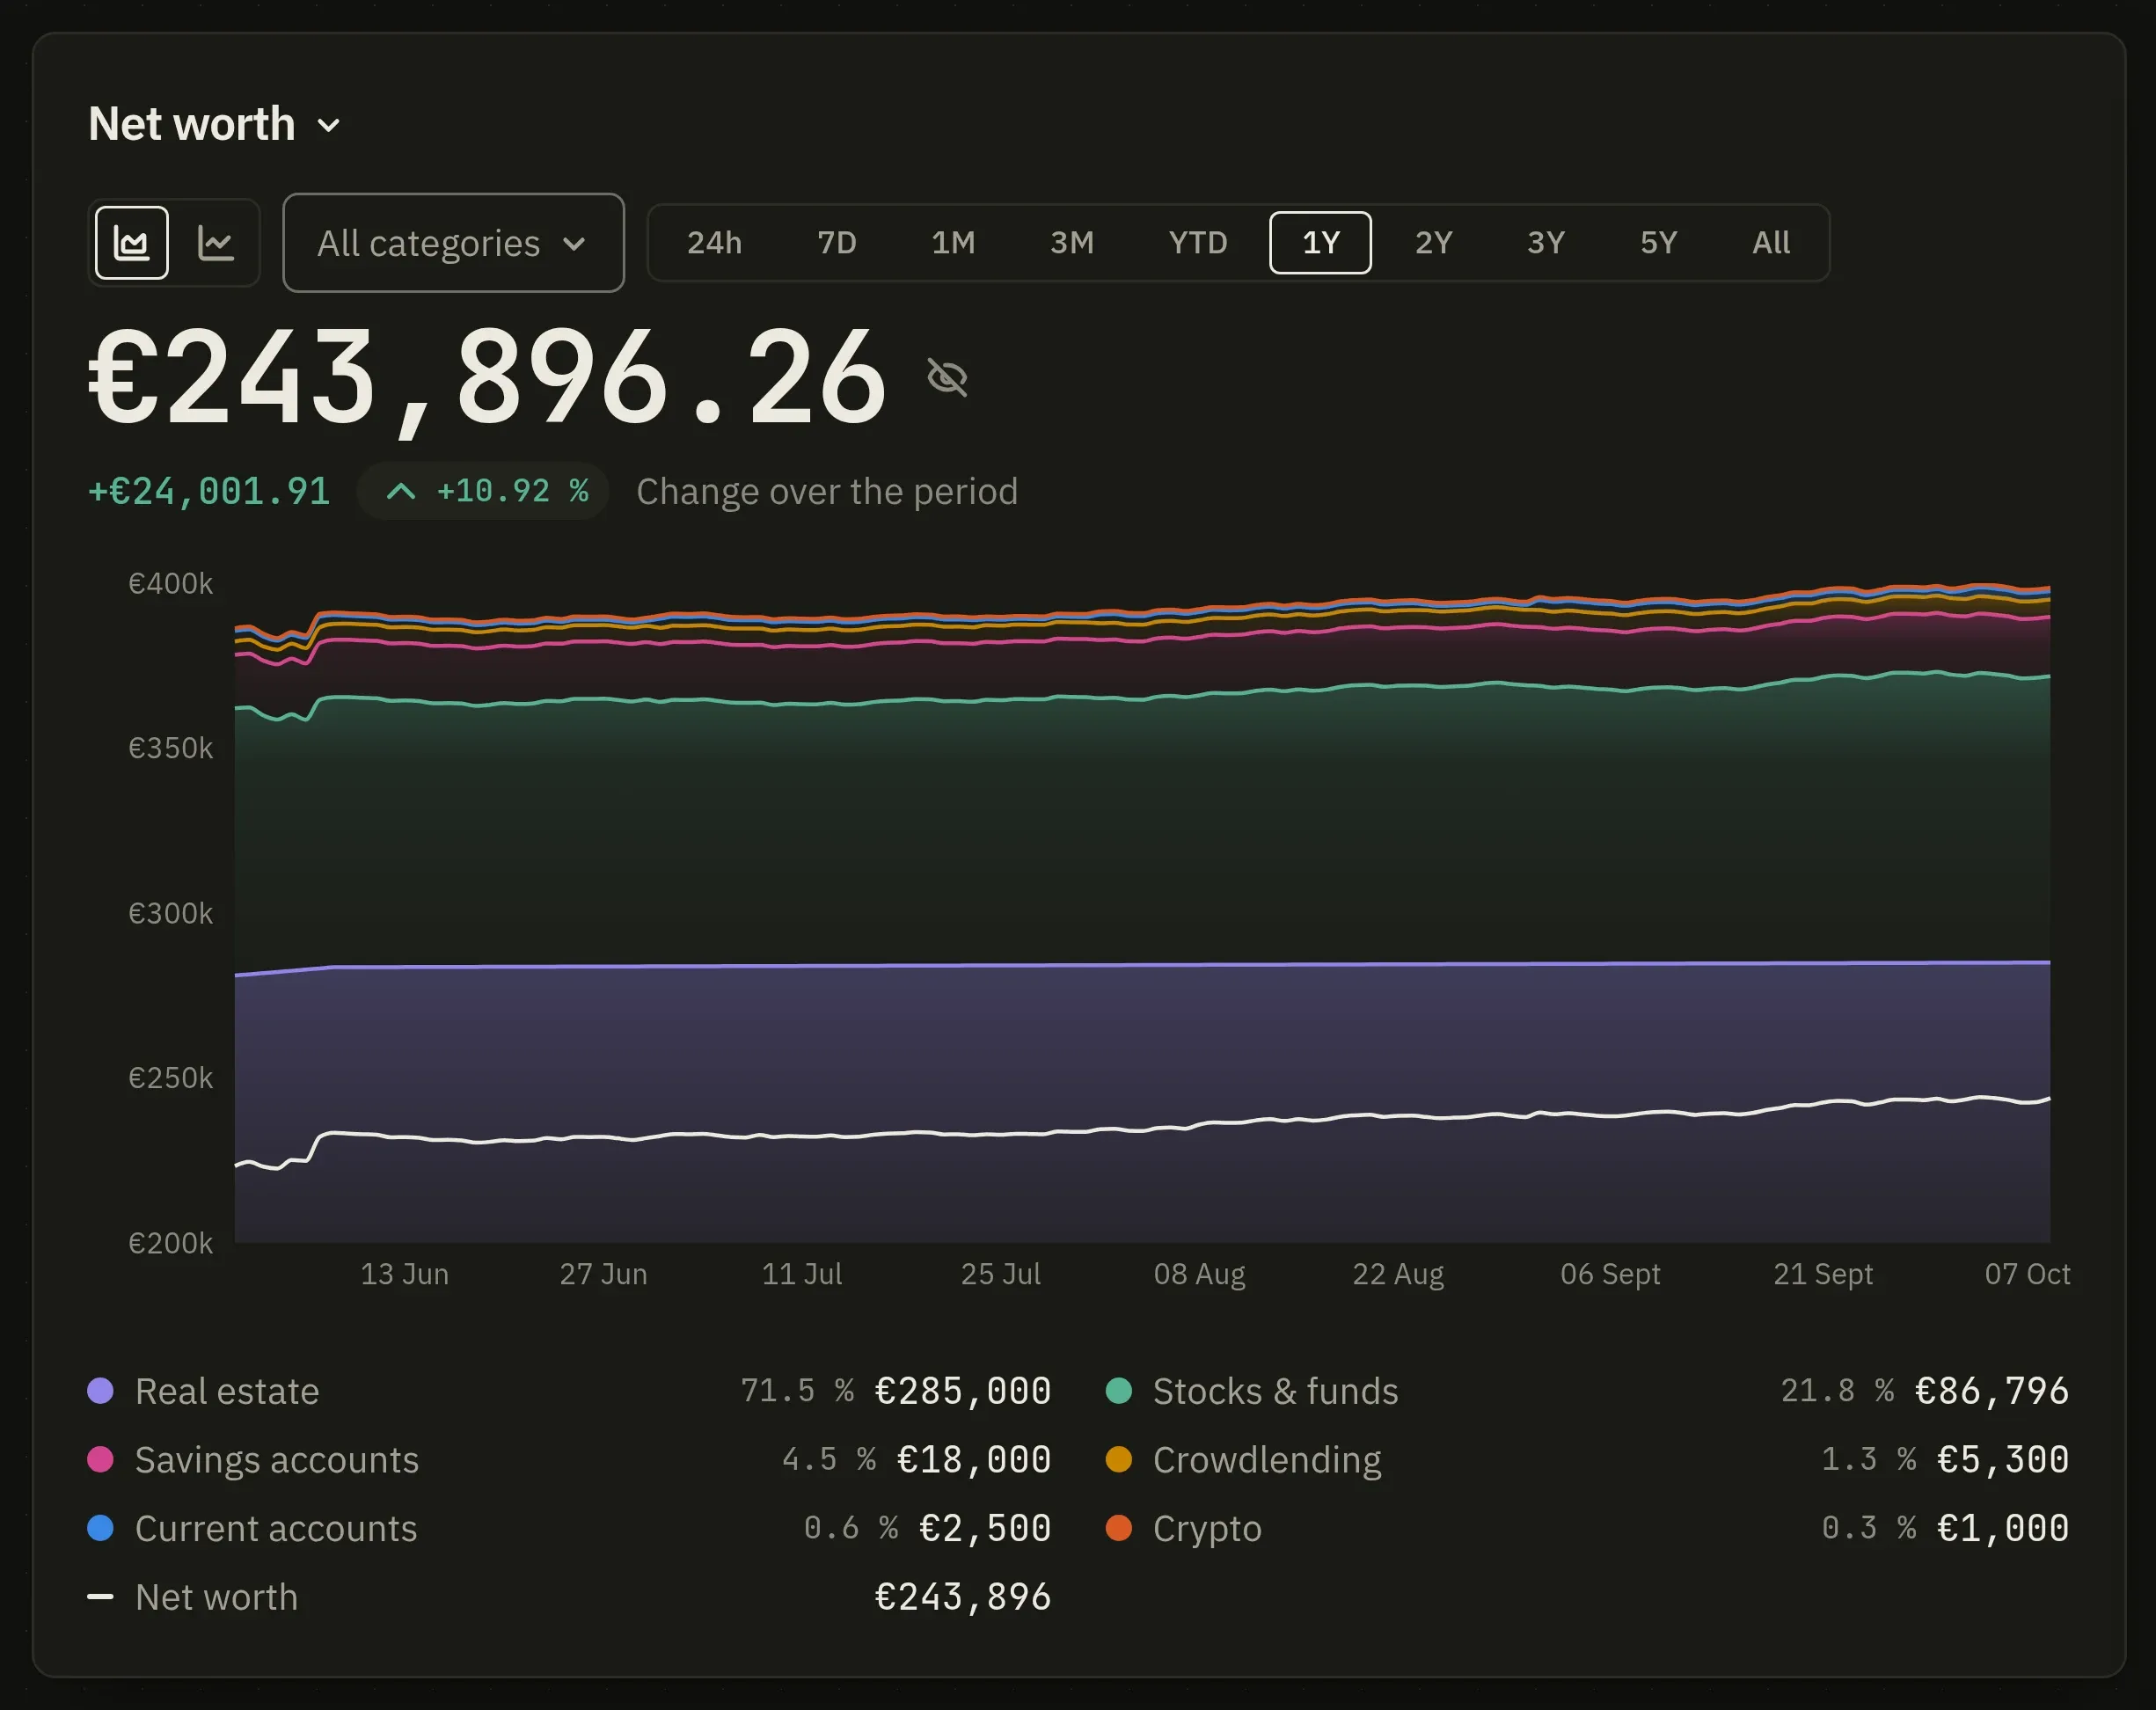Click the Real estate purple legend dot

[100, 1391]
